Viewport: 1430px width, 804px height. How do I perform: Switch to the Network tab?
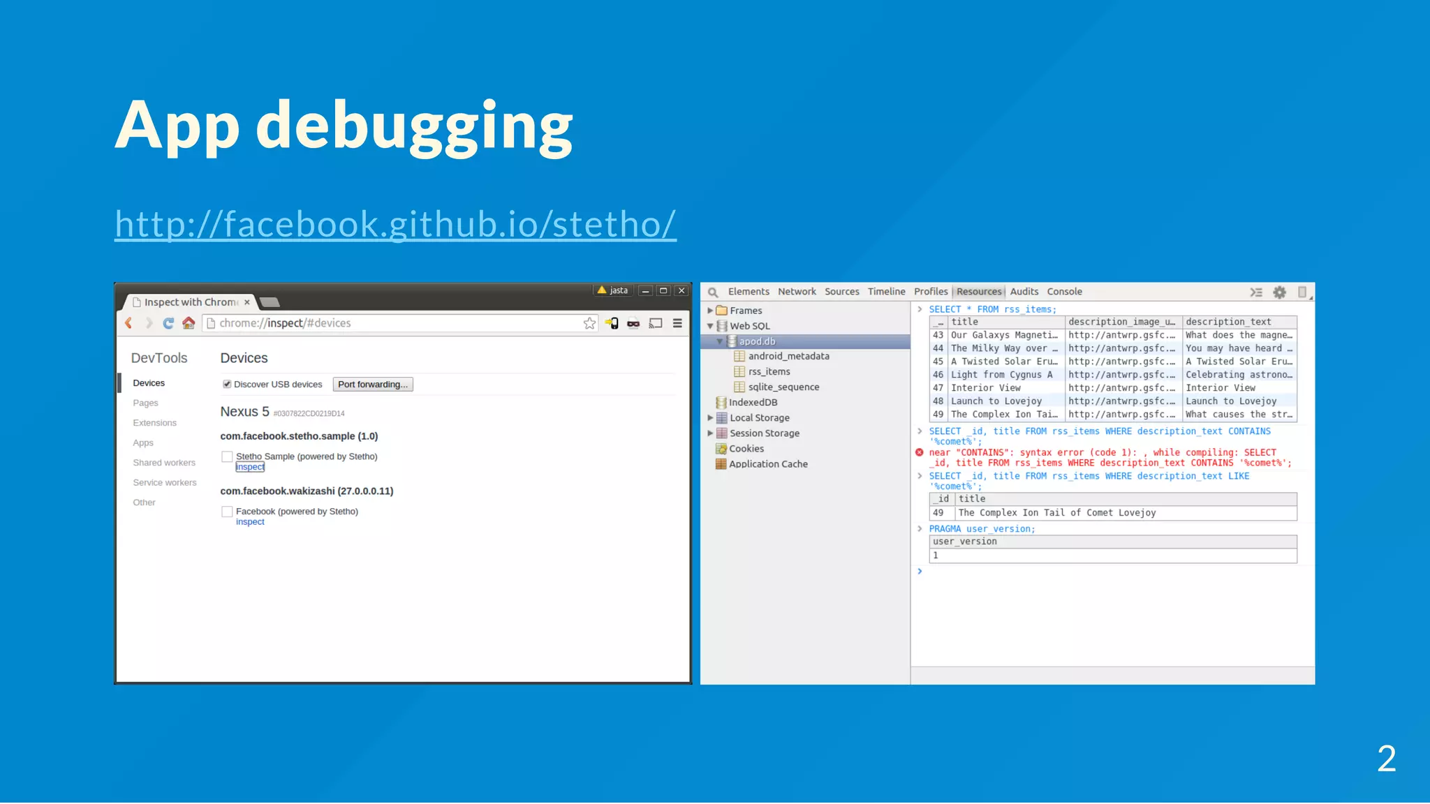tap(797, 292)
